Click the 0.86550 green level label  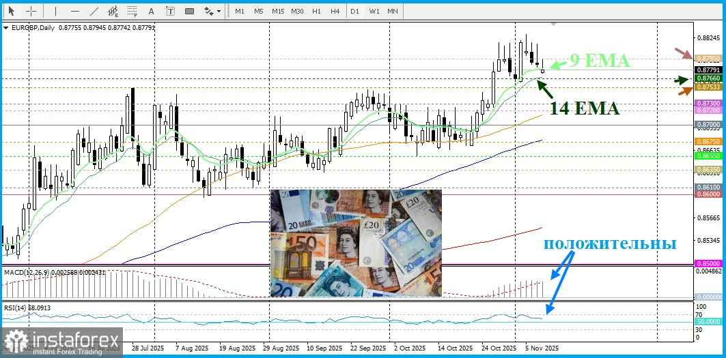[x=708, y=156]
